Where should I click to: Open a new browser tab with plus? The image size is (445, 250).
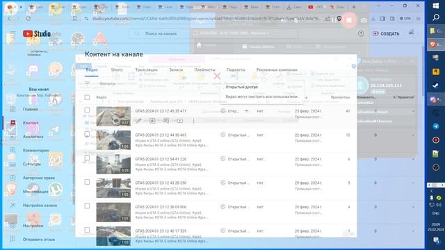coord(354,7)
